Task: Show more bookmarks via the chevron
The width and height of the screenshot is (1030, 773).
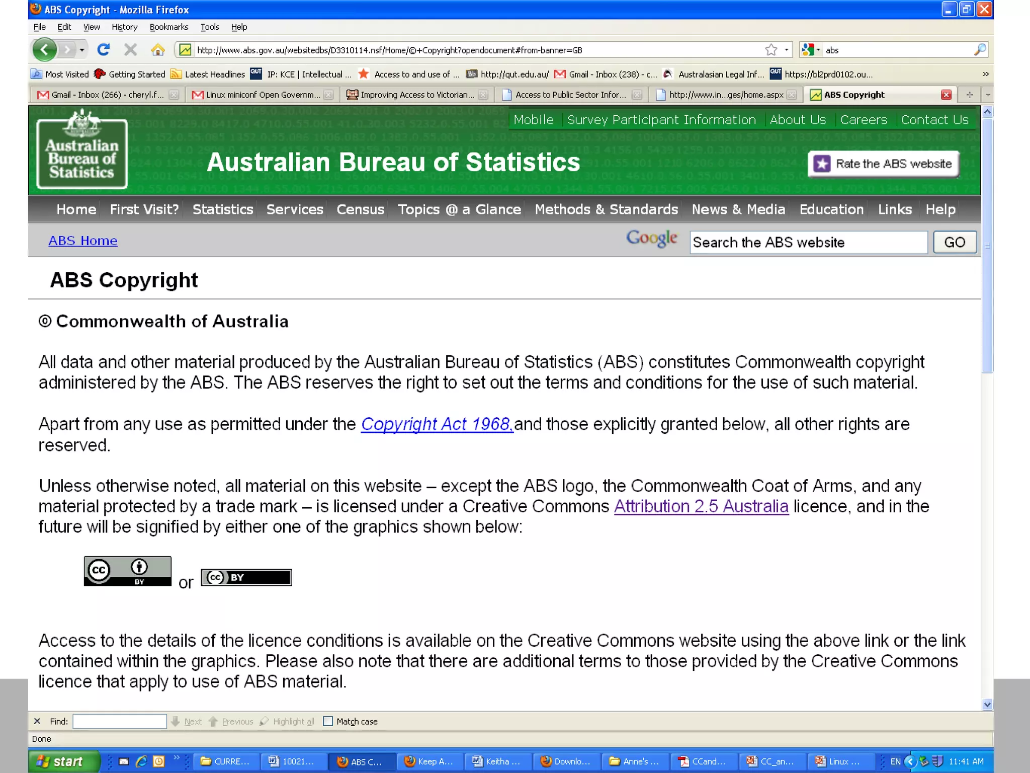Action: pos(986,74)
